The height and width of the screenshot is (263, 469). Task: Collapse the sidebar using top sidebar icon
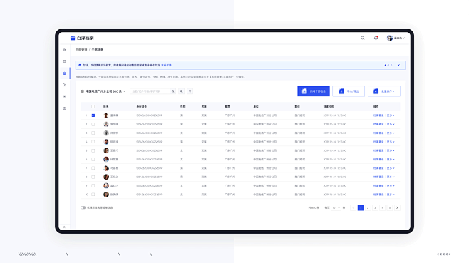click(x=64, y=50)
